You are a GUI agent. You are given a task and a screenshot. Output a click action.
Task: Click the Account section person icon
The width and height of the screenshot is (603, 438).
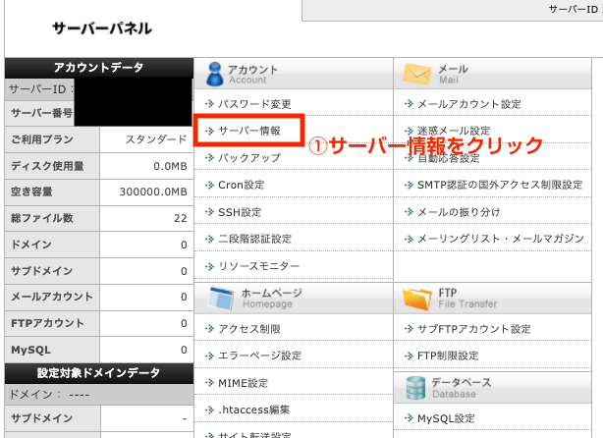[211, 74]
